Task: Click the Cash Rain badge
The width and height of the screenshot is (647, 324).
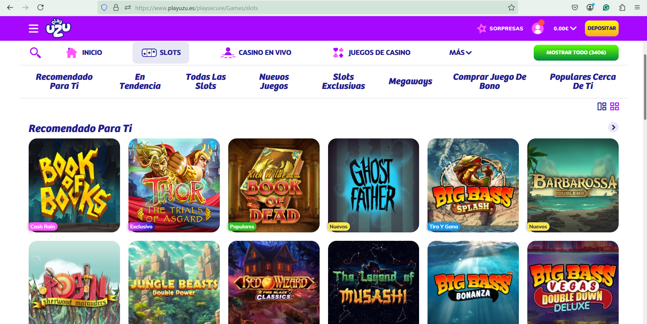Action: click(x=43, y=227)
